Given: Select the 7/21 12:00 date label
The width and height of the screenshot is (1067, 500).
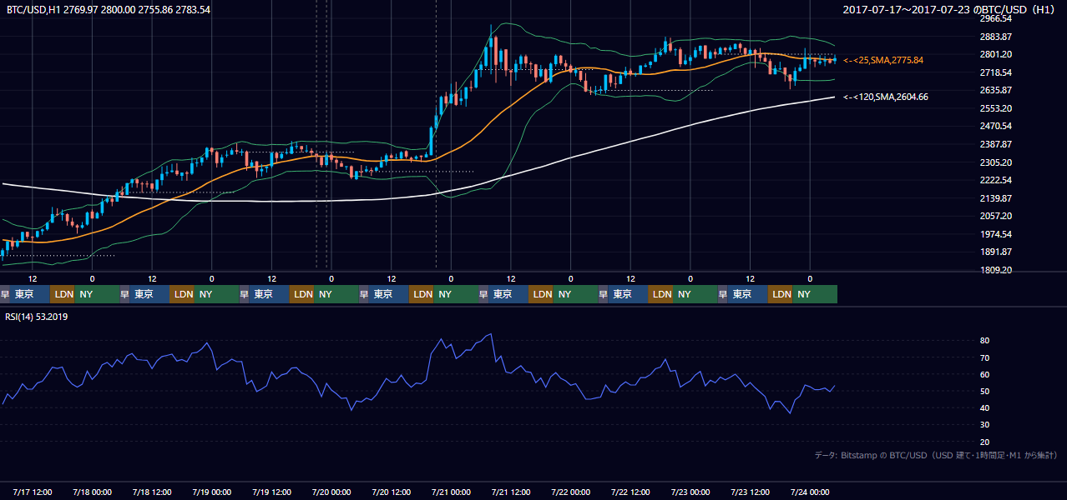Looking at the screenshot, I should coord(511,492).
